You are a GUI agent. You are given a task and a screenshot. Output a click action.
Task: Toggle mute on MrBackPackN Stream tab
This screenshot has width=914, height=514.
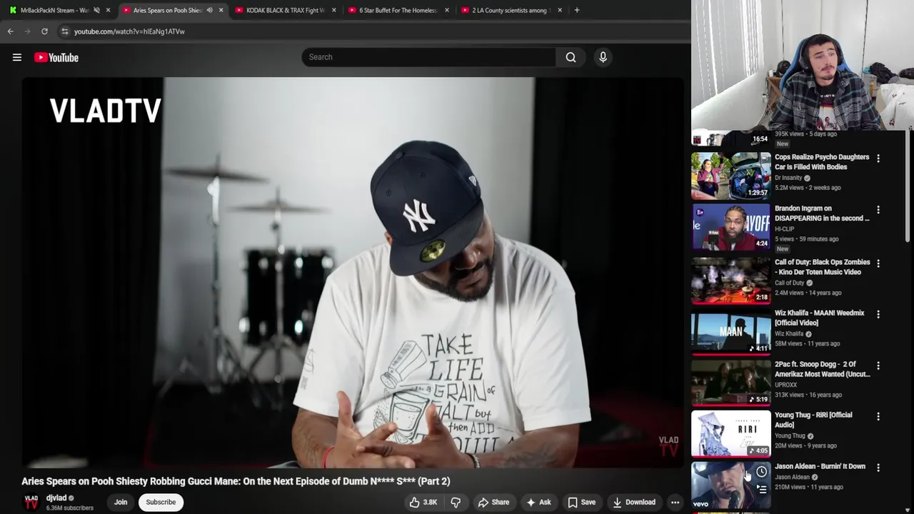pos(96,10)
